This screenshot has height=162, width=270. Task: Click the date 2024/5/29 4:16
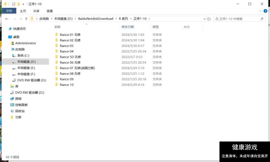pyautogui.click(x=133, y=85)
